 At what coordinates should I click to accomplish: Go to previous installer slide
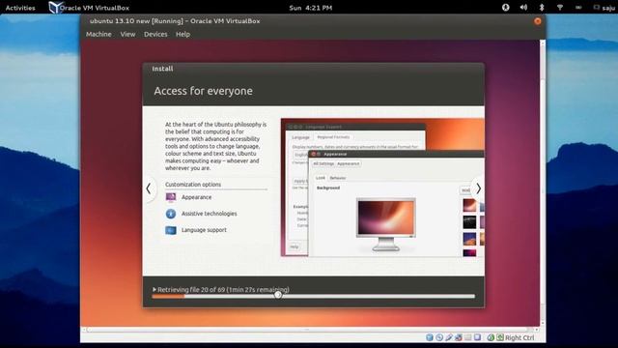tap(149, 189)
